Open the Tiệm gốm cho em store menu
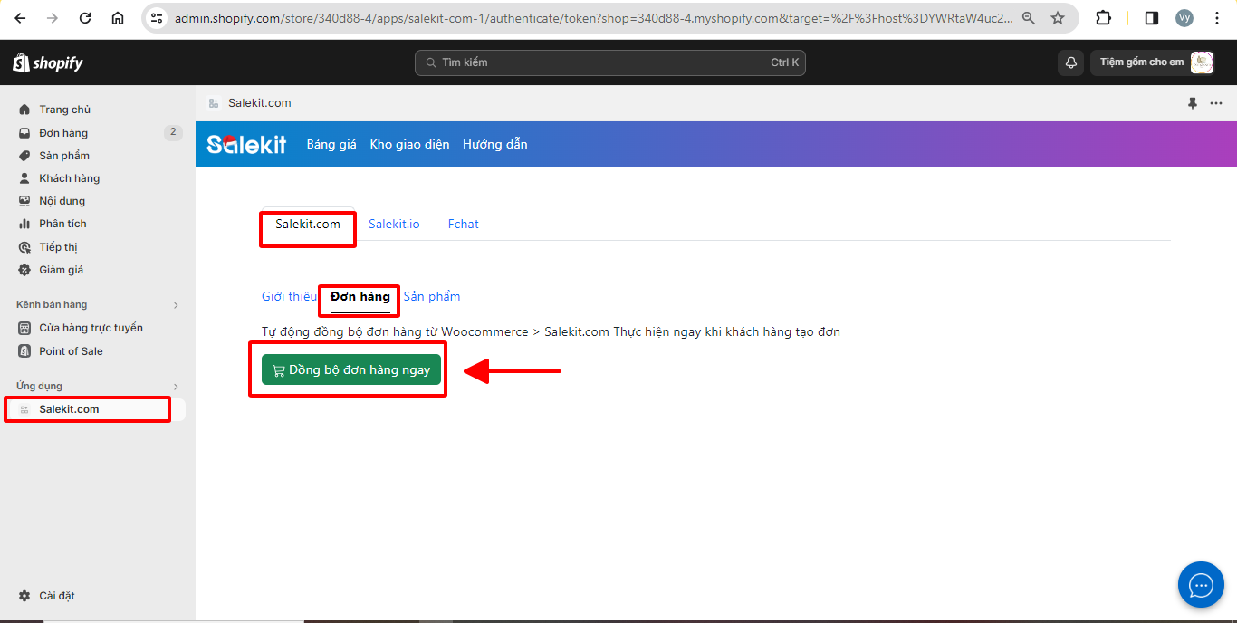1237x623 pixels. pos(1152,62)
